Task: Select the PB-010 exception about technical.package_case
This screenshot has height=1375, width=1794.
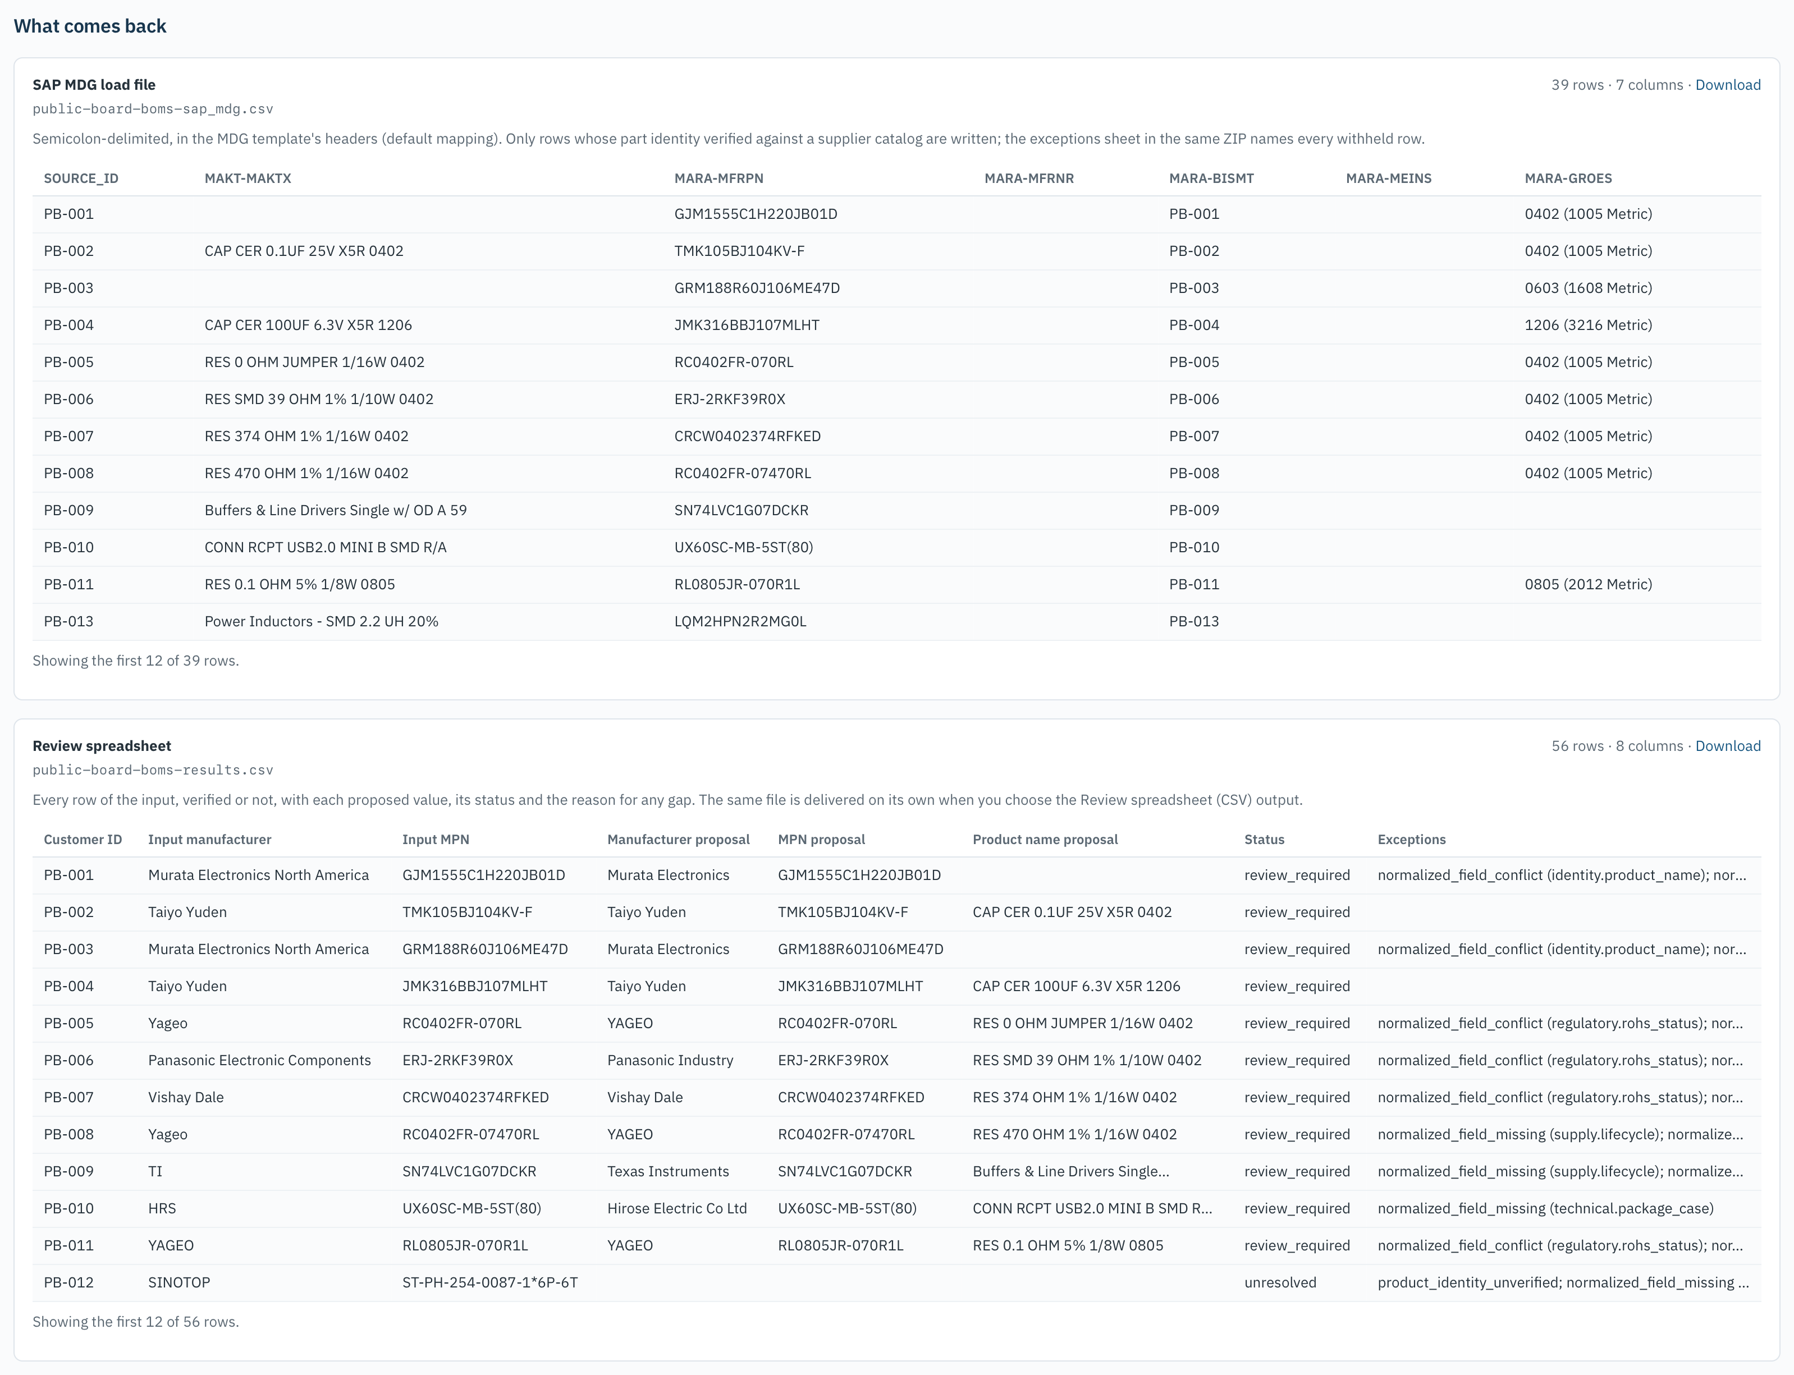Action: 1545,1209
